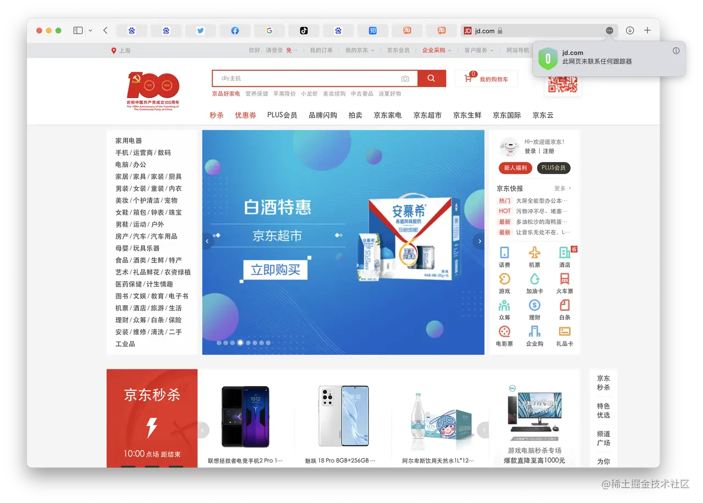Select the active white carousel dot
The image size is (703, 503).
240,343
